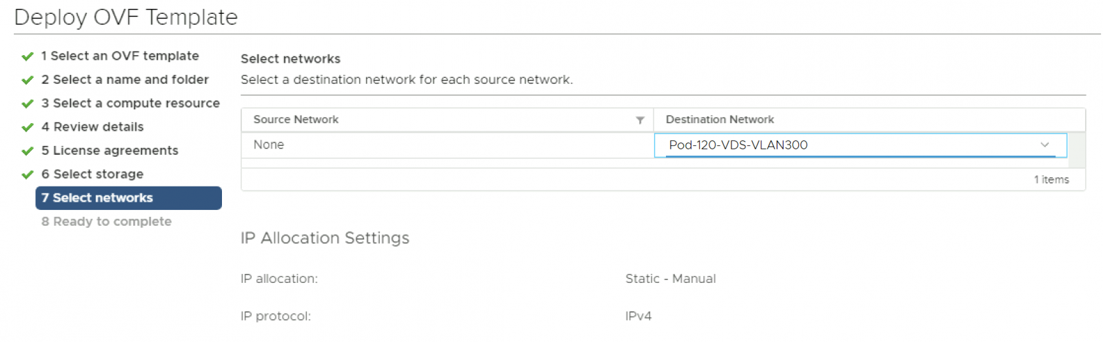The height and width of the screenshot is (342, 1103).
Task: Go to step 2 Select a name and folder
Action: point(125,80)
